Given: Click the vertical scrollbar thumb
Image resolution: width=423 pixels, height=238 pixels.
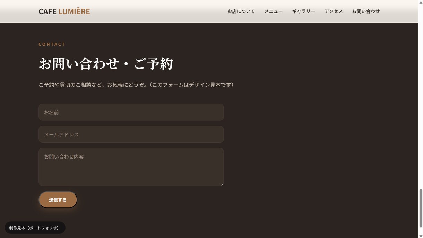Looking at the screenshot, I should tap(421, 208).
